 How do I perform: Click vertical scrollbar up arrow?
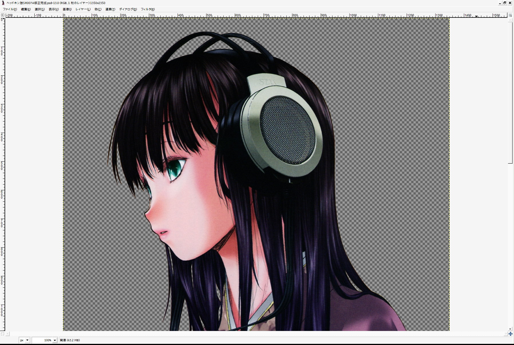point(510,20)
